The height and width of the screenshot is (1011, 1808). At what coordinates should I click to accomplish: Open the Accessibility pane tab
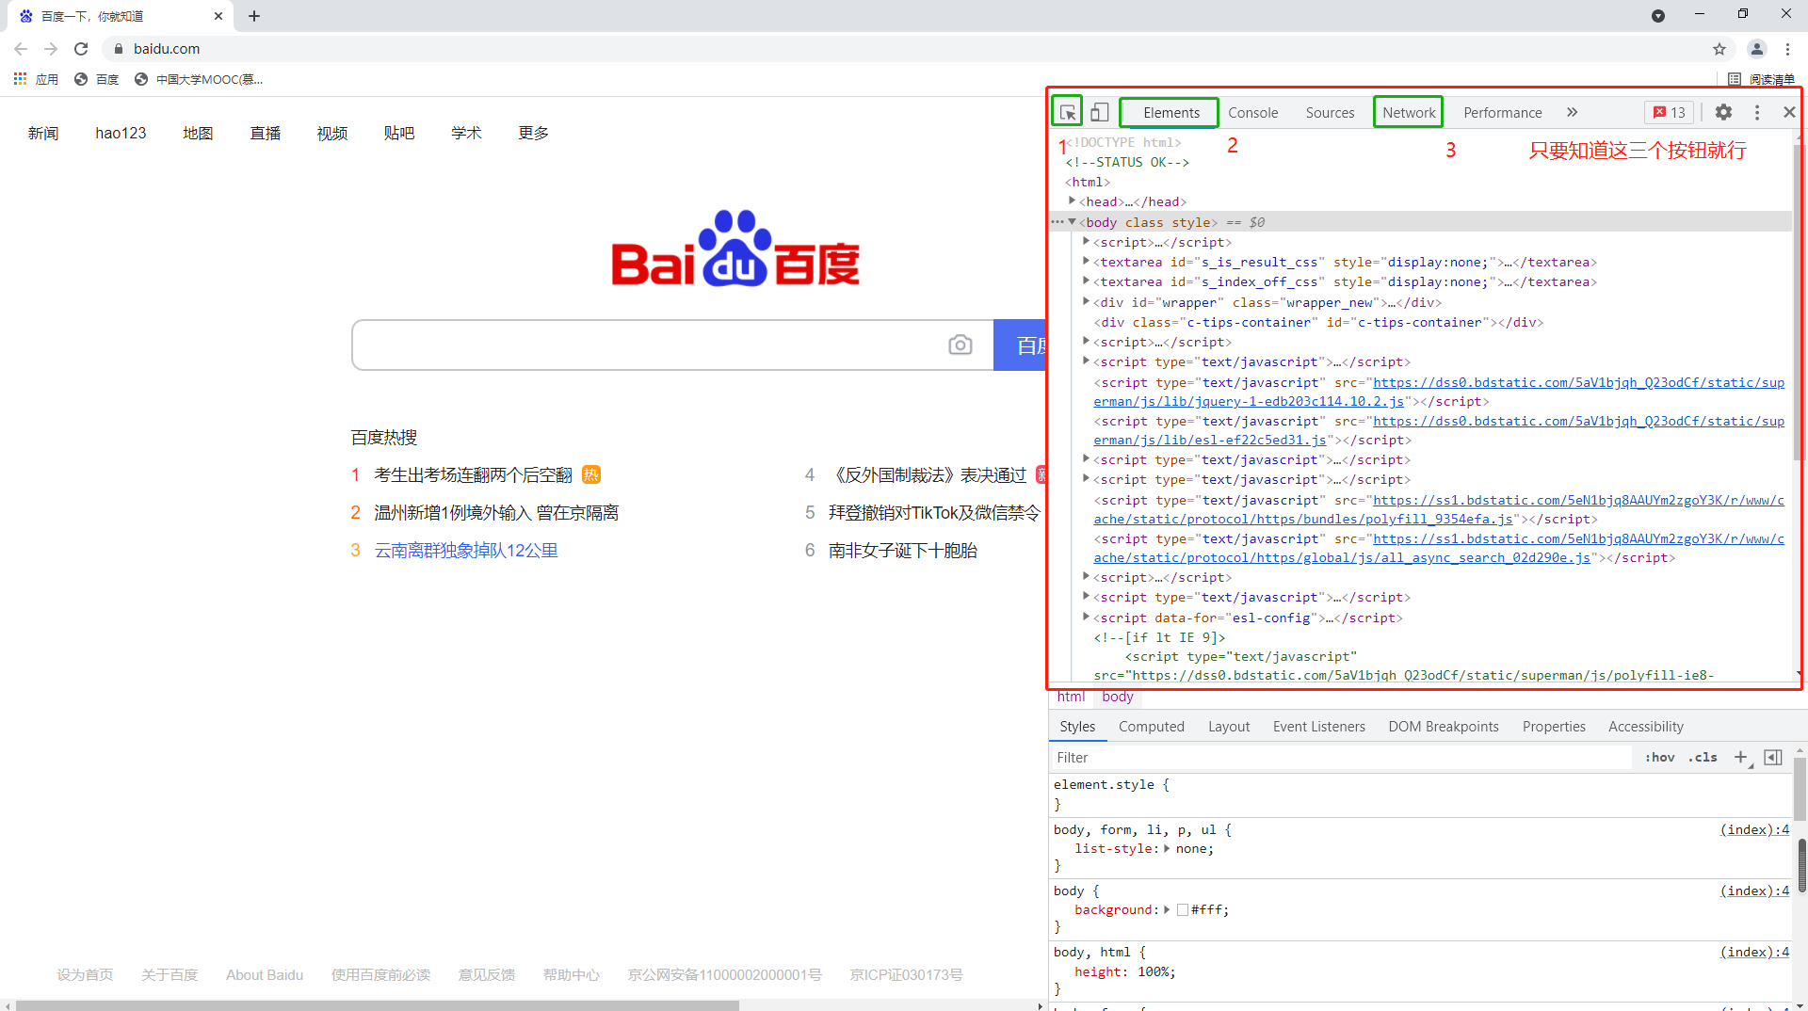(1646, 726)
